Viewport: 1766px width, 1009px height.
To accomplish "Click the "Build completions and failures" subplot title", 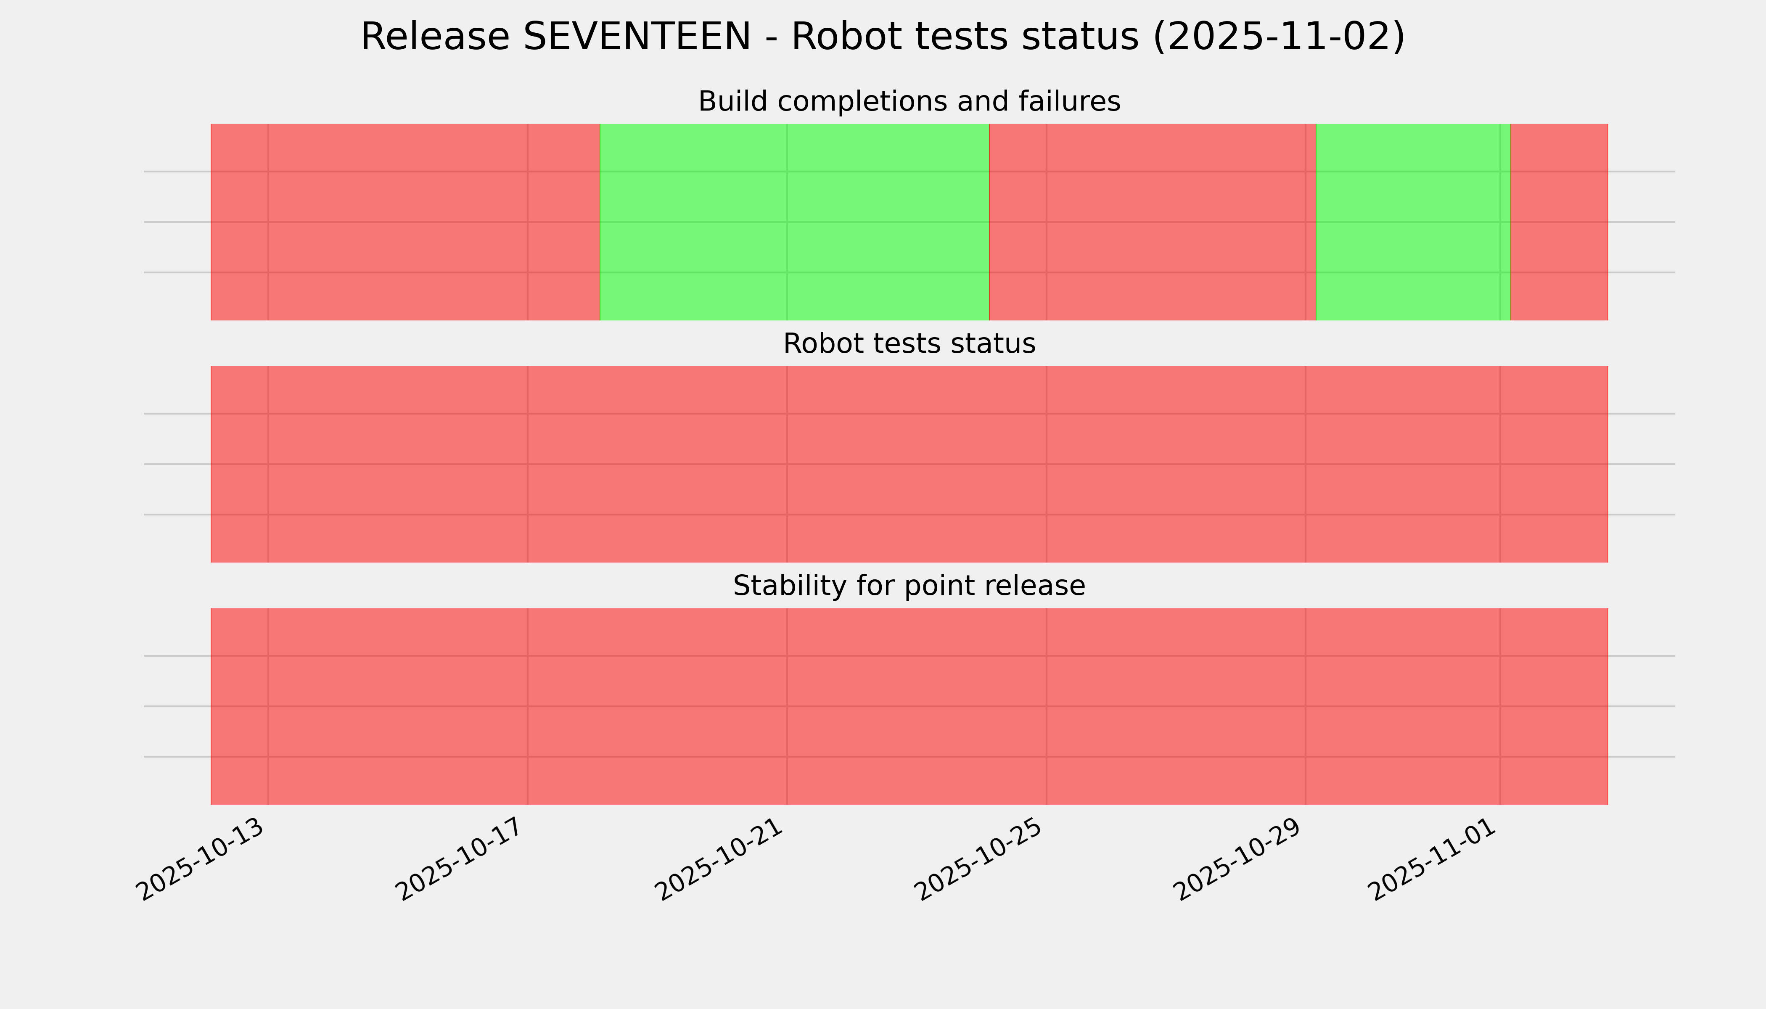I will [x=909, y=102].
